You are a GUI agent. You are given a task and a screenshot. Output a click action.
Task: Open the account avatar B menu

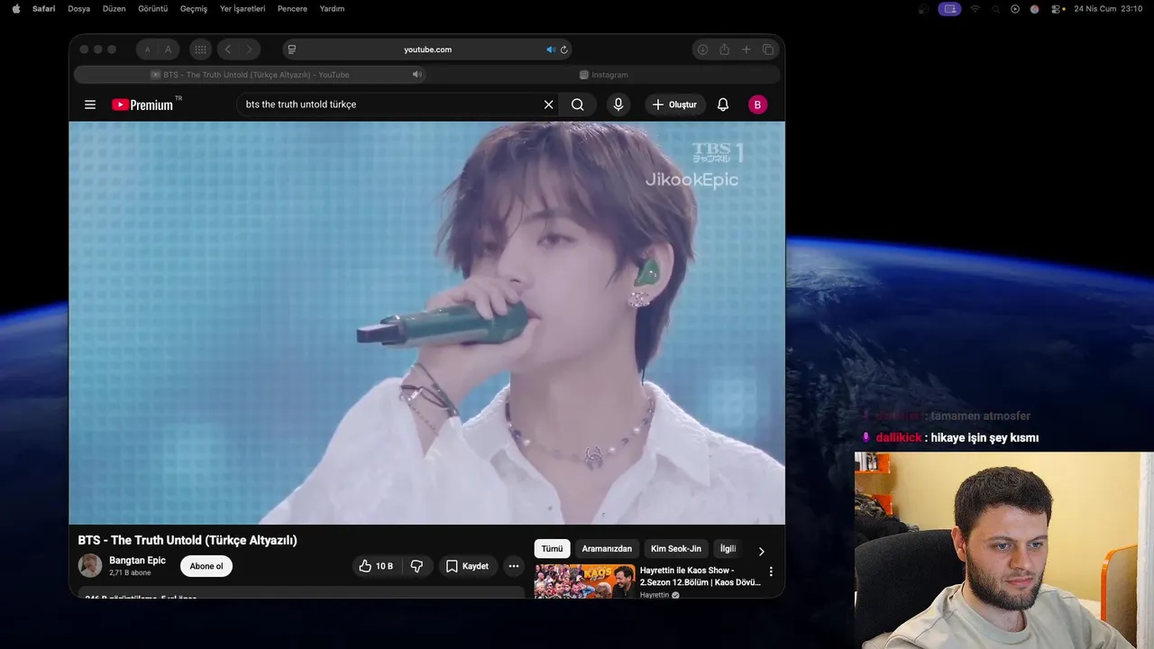[x=757, y=105]
